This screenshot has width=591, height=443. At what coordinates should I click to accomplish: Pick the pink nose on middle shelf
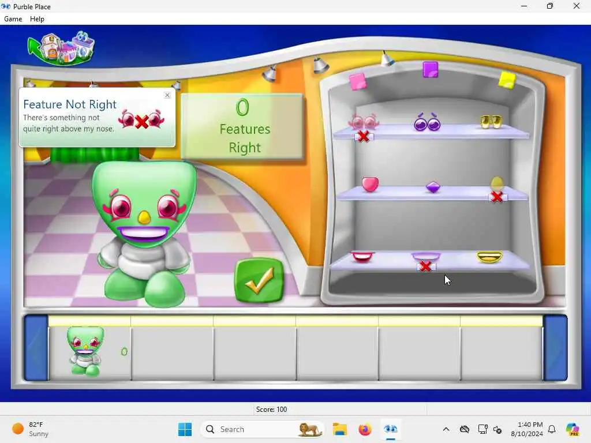(x=370, y=185)
